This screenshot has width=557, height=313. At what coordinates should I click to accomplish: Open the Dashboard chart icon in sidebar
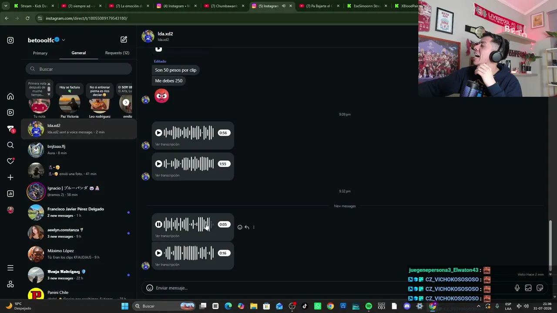[10, 193]
